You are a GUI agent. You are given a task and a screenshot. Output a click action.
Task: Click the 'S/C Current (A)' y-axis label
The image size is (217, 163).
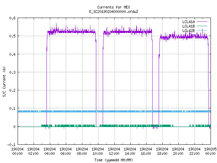tap(4, 82)
